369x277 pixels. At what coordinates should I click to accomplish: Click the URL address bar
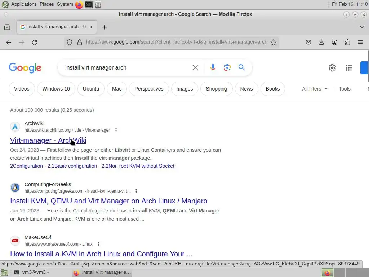click(x=177, y=42)
